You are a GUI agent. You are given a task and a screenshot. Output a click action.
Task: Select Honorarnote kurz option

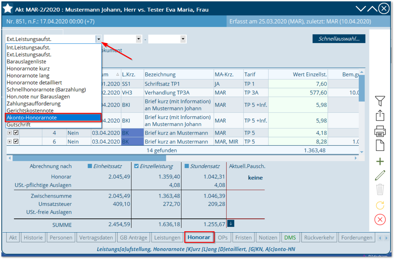coord(53,69)
